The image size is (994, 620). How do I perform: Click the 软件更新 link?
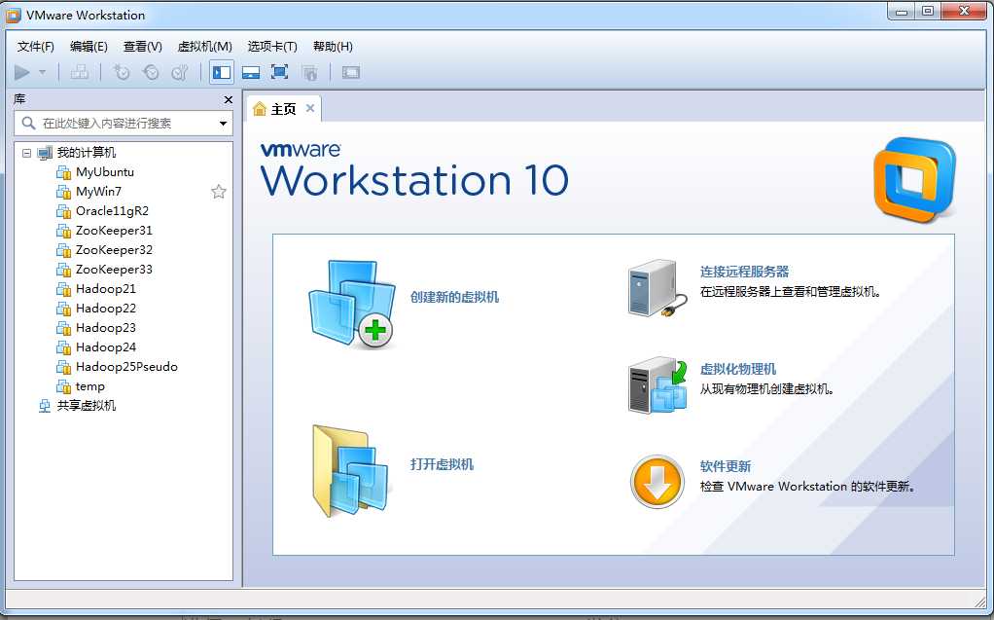[x=726, y=466]
